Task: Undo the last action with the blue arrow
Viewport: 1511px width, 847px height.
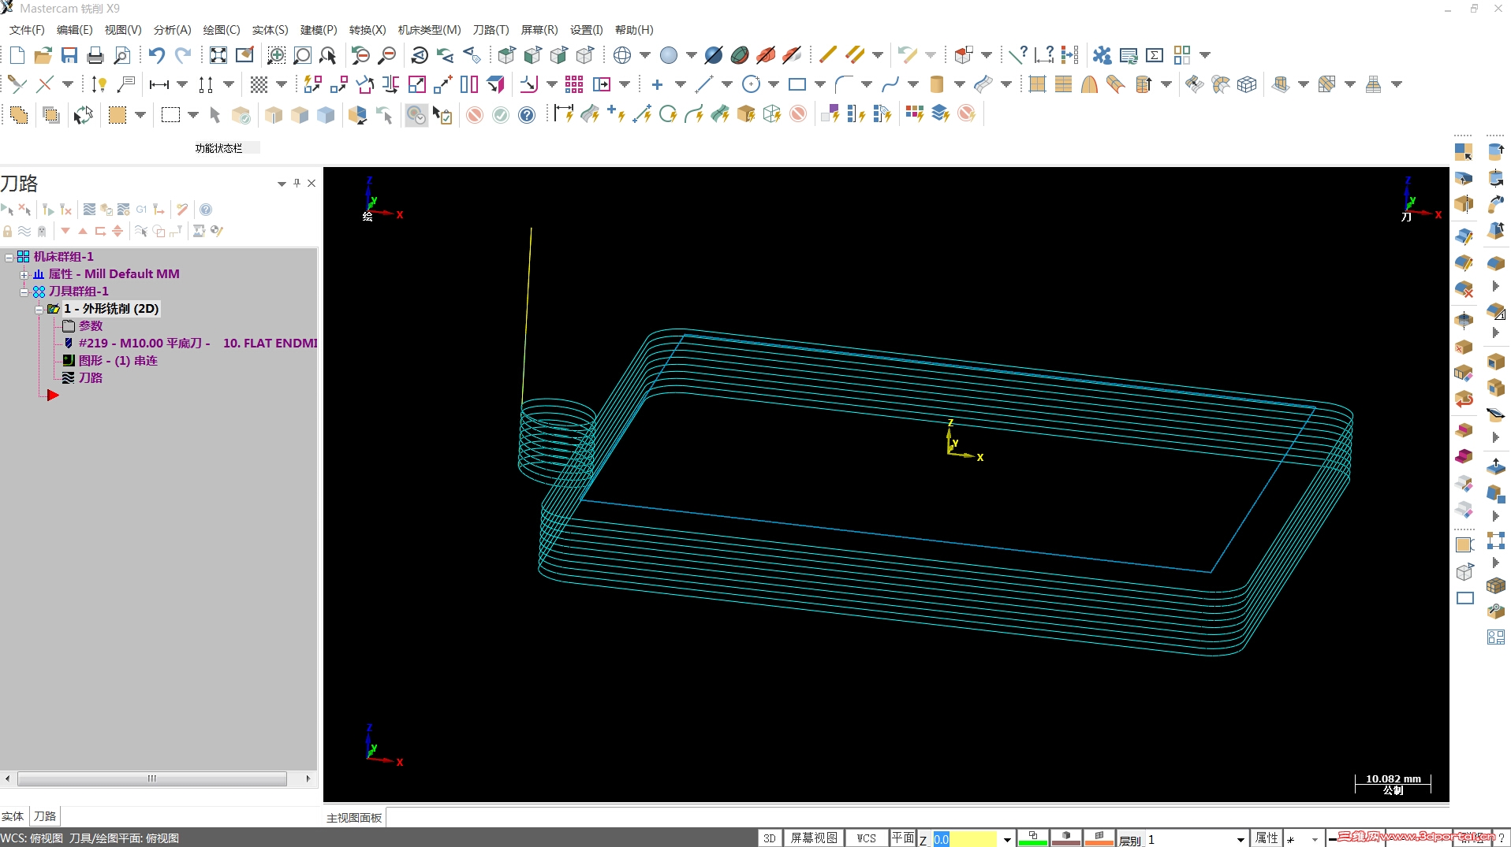Action: [156, 55]
